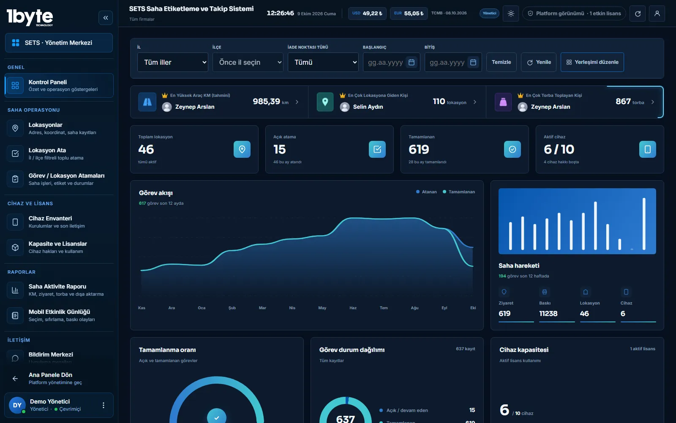Click the Toplam lokasyon pin icon
The height and width of the screenshot is (423, 676).
242,149
